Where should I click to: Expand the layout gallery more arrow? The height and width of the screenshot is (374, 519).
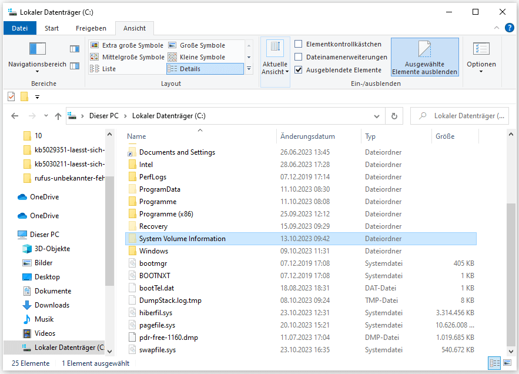pyautogui.click(x=249, y=69)
